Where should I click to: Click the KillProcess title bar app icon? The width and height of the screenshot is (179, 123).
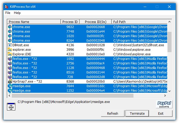pos(6,7)
